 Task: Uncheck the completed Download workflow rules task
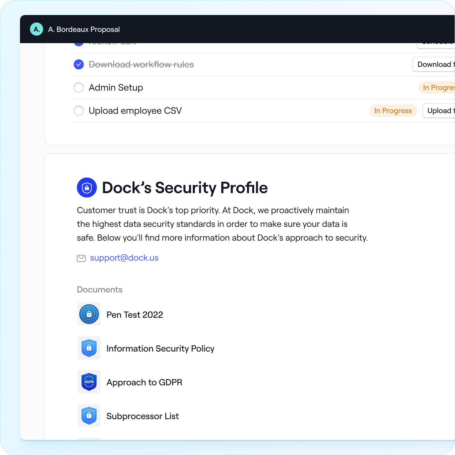[x=79, y=64]
